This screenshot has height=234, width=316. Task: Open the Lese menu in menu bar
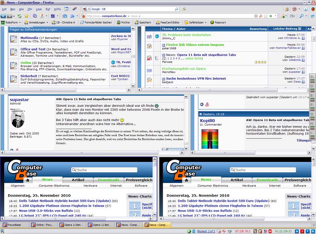click(x=39, y=9)
